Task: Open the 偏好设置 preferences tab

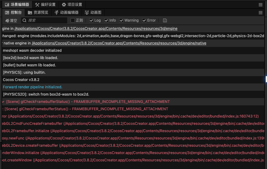Action: pyautogui.click(x=45, y=5)
